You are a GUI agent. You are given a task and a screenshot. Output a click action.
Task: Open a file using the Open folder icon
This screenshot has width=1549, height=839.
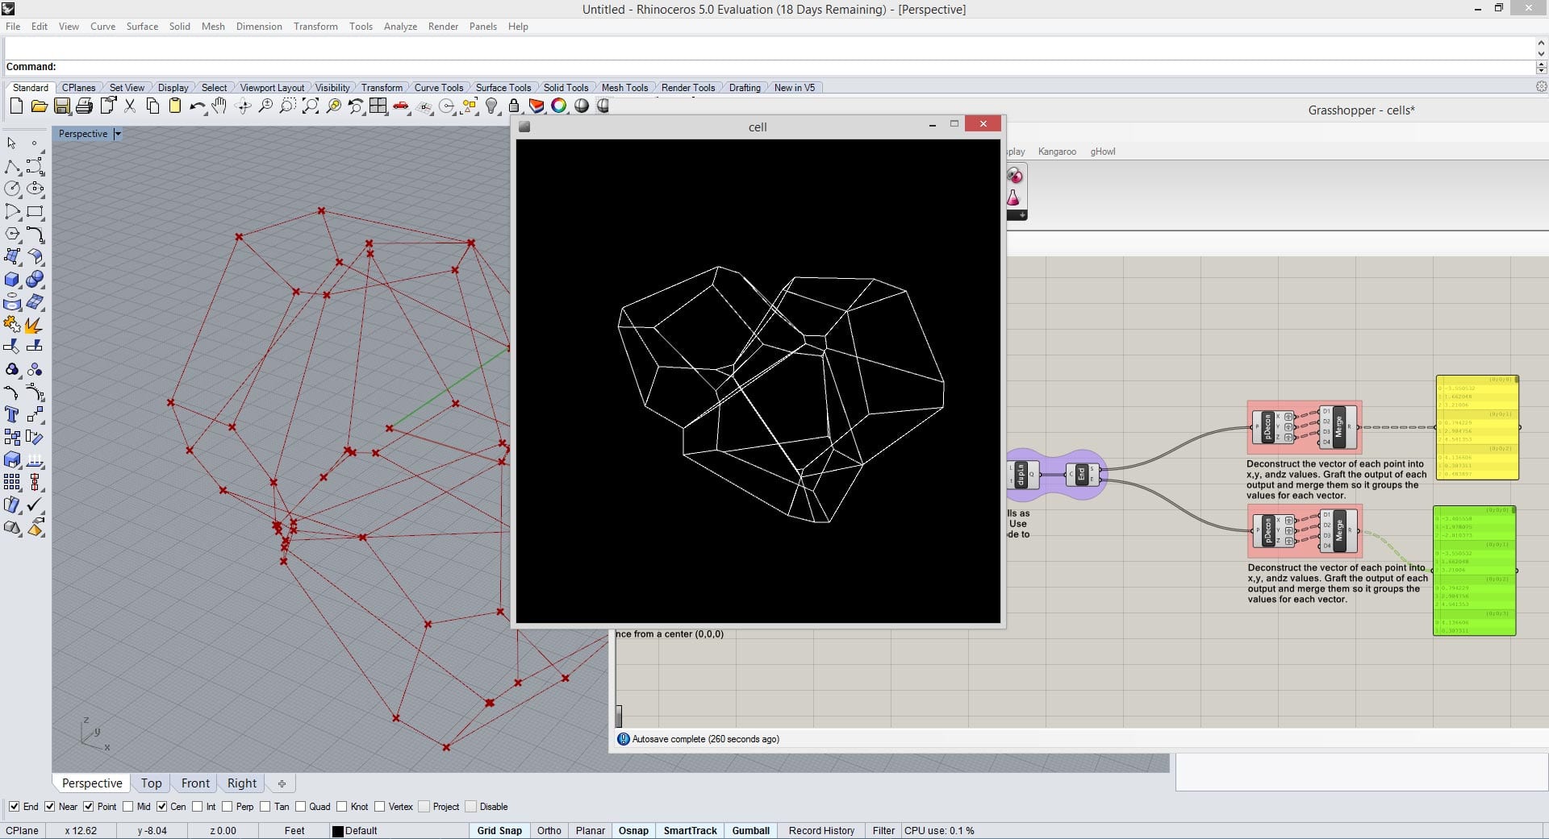[x=39, y=106]
